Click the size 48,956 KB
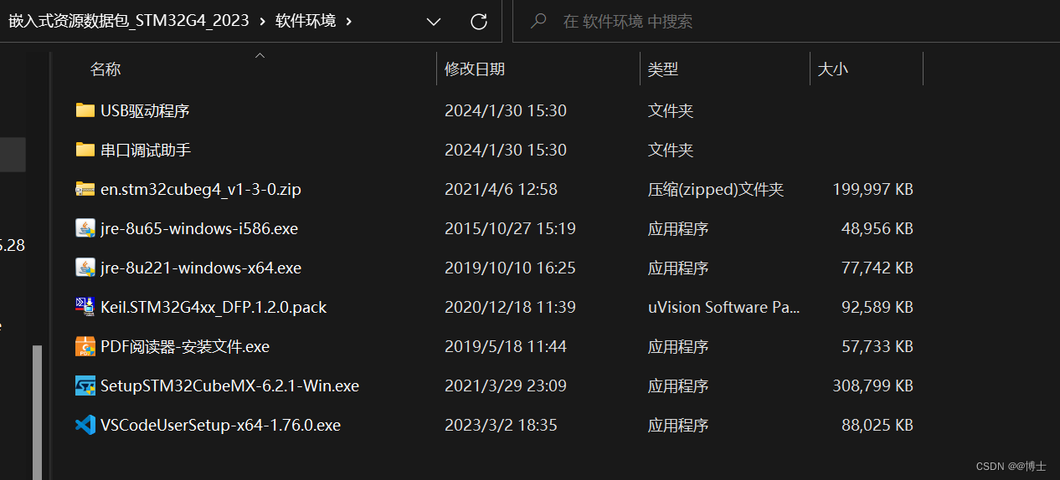Image resolution: width=1060 pixels, height=480 pixels. point(877,228)
